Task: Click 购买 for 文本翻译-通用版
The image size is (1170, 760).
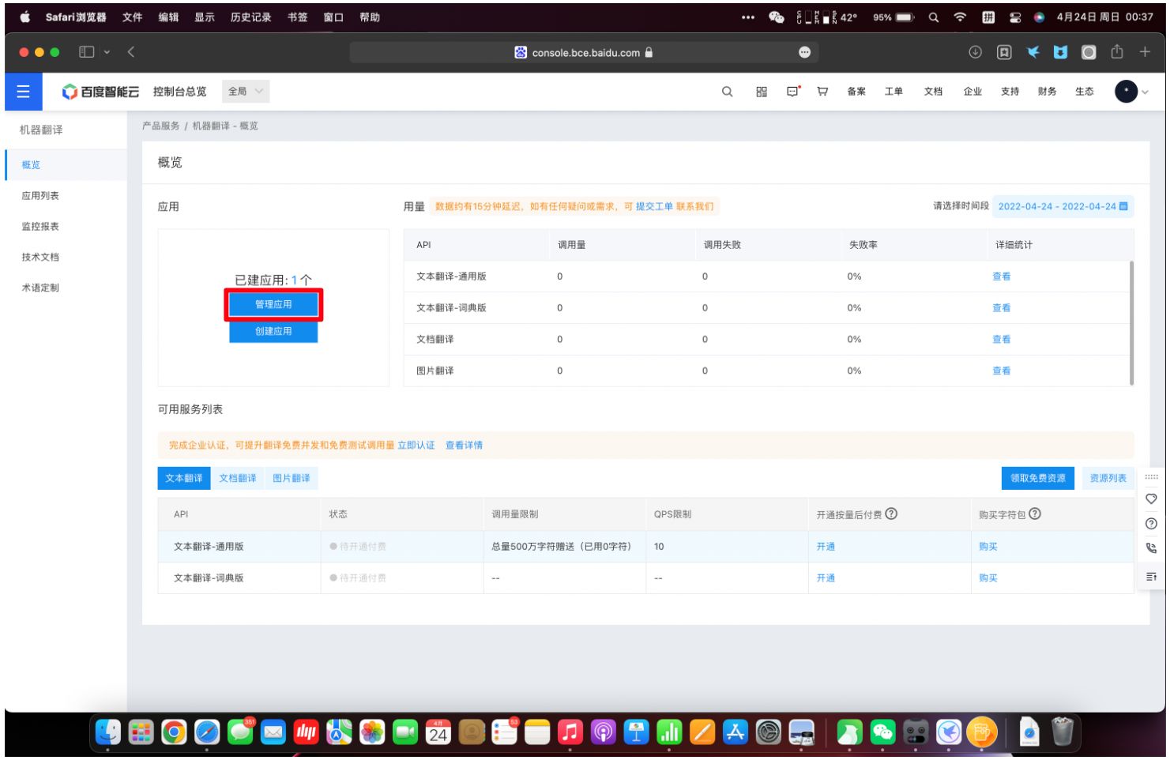Action: (988, 547)
